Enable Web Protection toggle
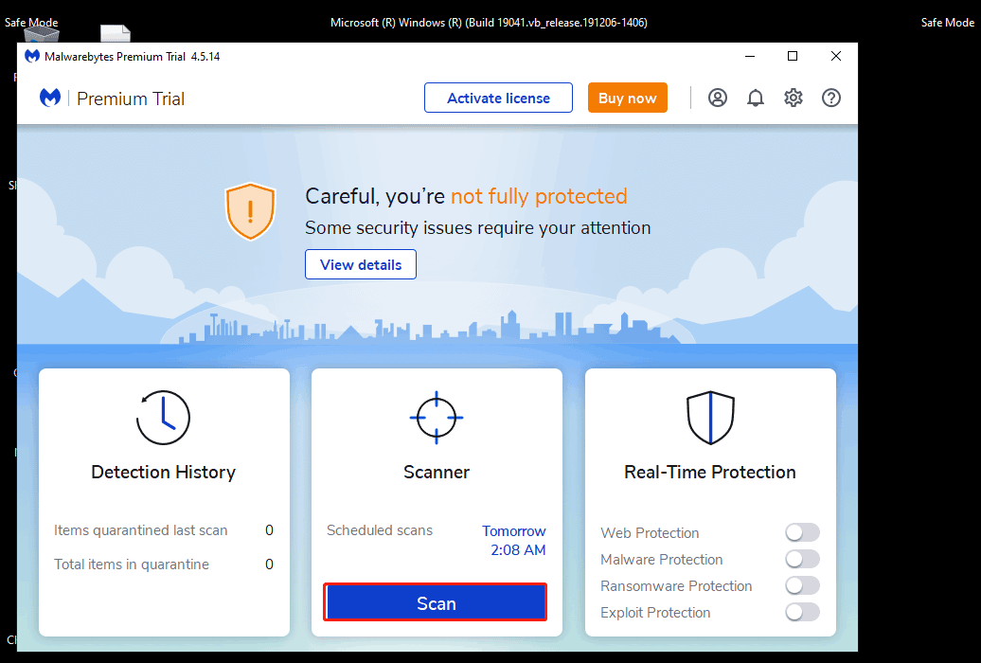This screenshot has width=981, height=663. [802, 532]
